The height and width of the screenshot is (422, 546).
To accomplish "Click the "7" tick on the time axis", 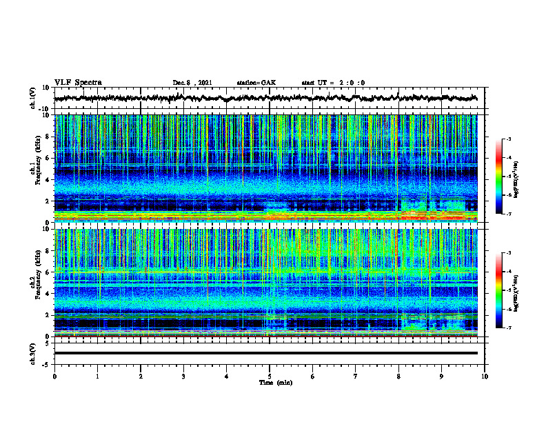I will [356, 376].
